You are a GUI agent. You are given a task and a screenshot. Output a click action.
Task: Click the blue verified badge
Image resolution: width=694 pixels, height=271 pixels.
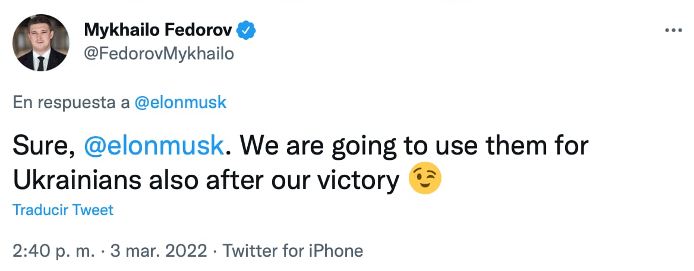pos(247,29)
